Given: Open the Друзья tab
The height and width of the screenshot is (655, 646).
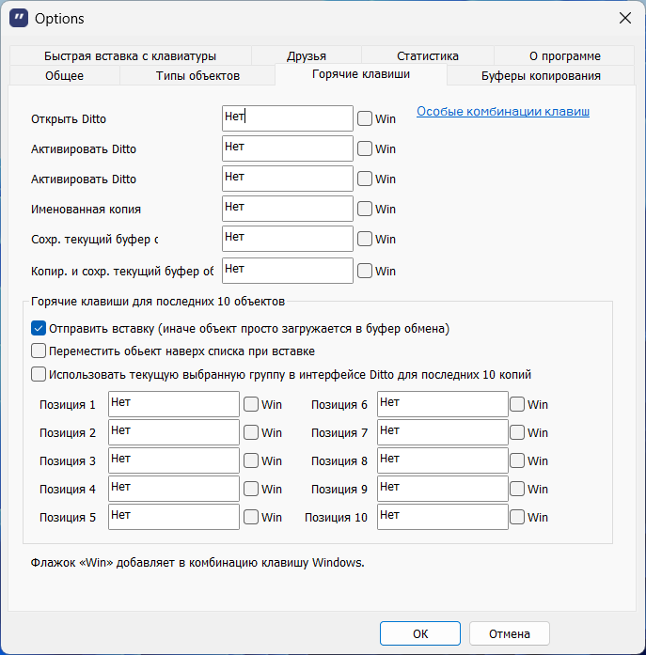Looking at the screenshot, I should coord(307,56).
